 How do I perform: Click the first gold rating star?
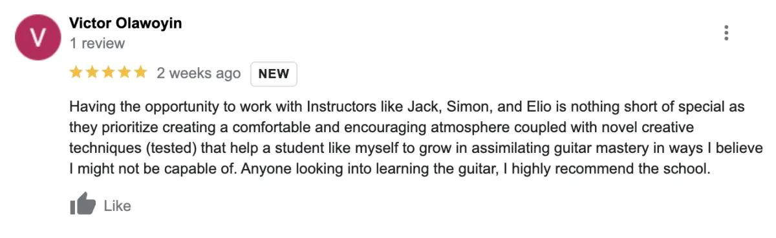76,73
